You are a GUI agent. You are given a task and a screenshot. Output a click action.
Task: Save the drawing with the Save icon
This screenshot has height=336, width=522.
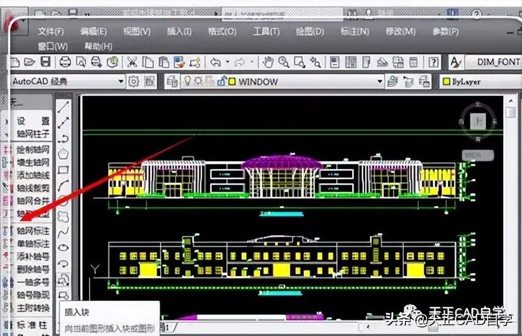click(x=45, y=62)
